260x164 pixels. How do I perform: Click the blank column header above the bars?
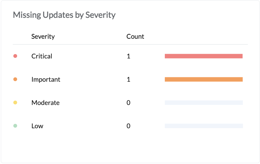coord(203,37)
